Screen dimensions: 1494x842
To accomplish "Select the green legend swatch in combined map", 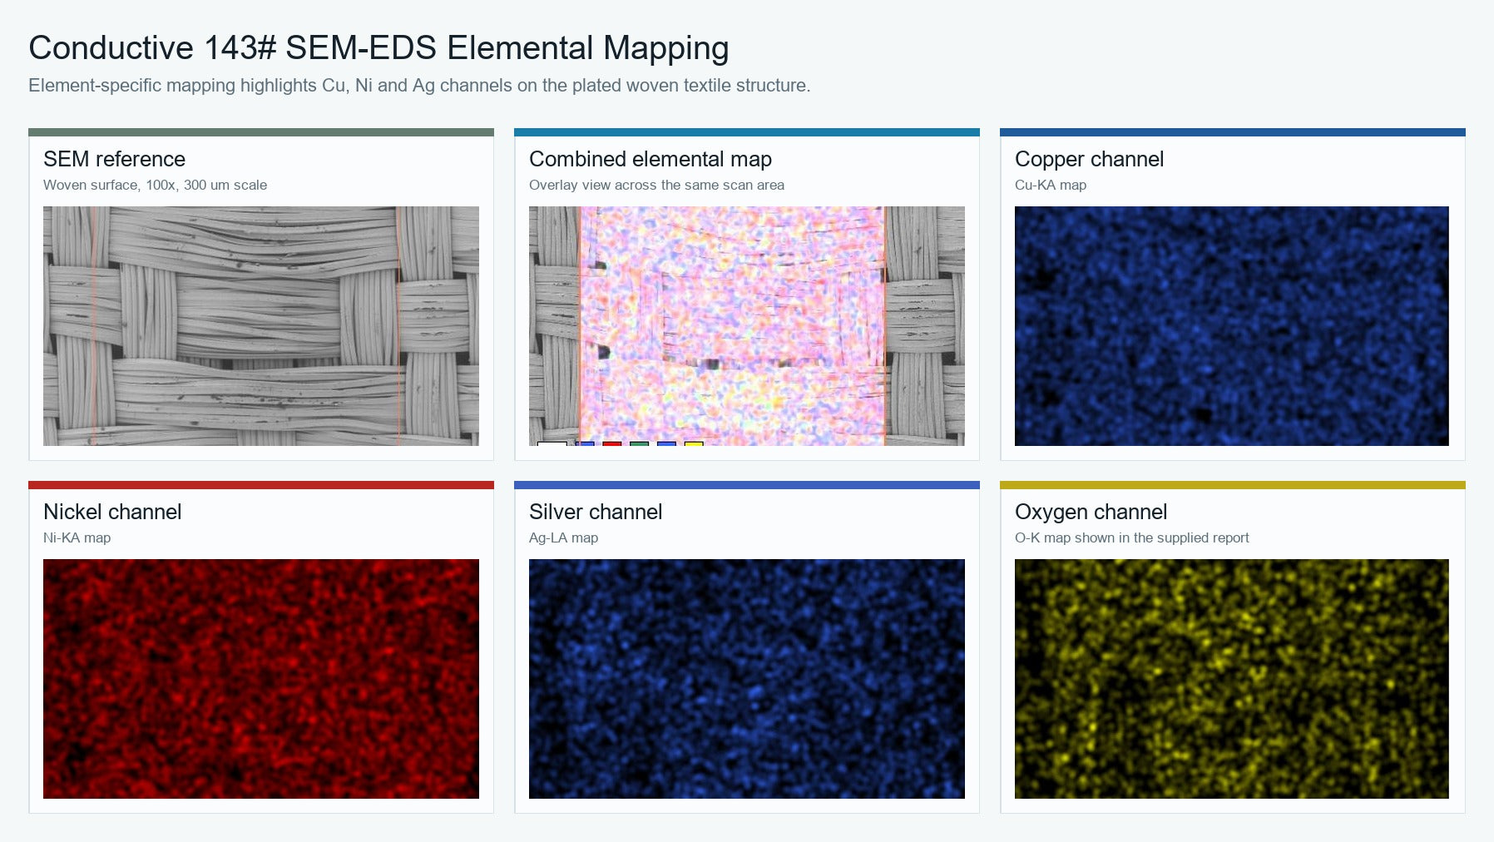I will point(640,443).
